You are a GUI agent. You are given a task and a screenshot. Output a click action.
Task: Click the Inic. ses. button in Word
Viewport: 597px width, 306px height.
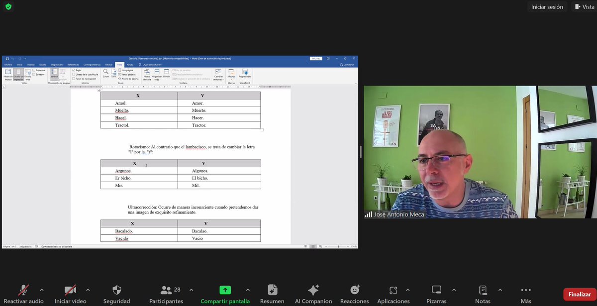(x=316, y=59)
